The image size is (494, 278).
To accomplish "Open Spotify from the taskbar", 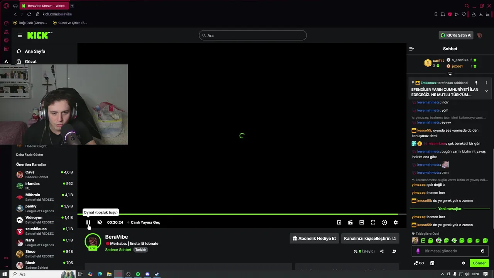I will point(138,274).
